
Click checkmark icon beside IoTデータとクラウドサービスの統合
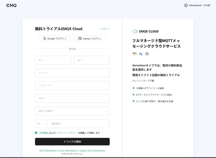pyautogui.click(x=133, y=95)
